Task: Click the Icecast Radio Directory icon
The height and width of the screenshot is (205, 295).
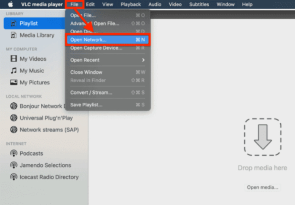Action: [14, 177]
